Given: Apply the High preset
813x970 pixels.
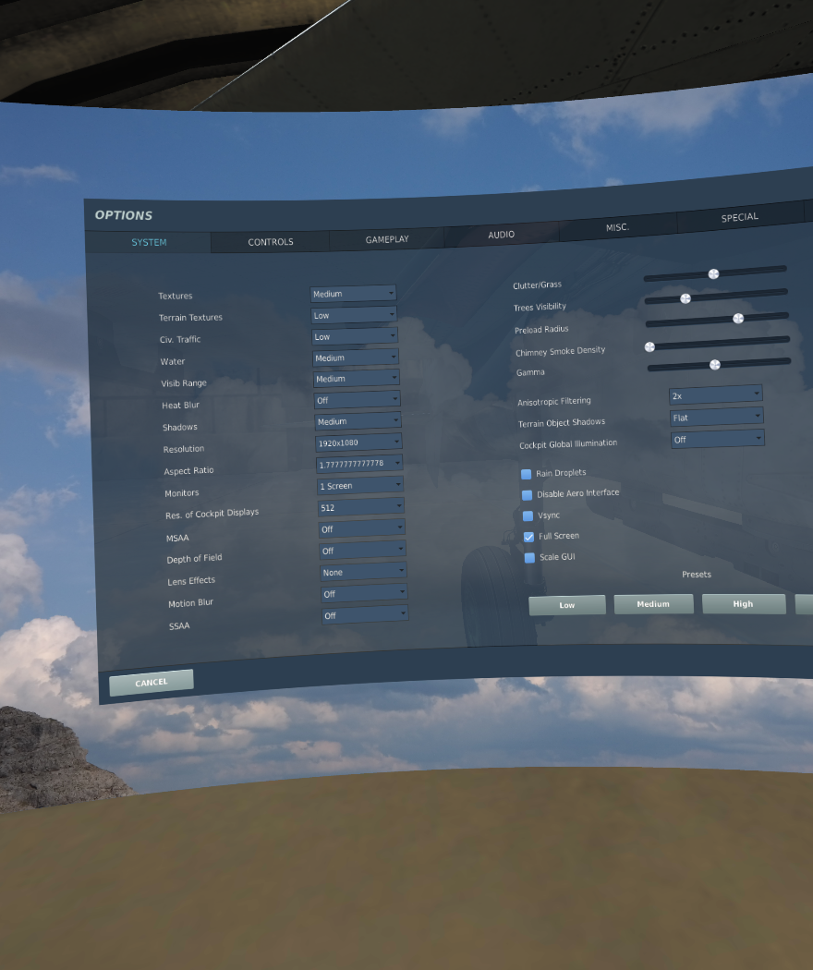Looking at the screenshot, I should (744, 604).
